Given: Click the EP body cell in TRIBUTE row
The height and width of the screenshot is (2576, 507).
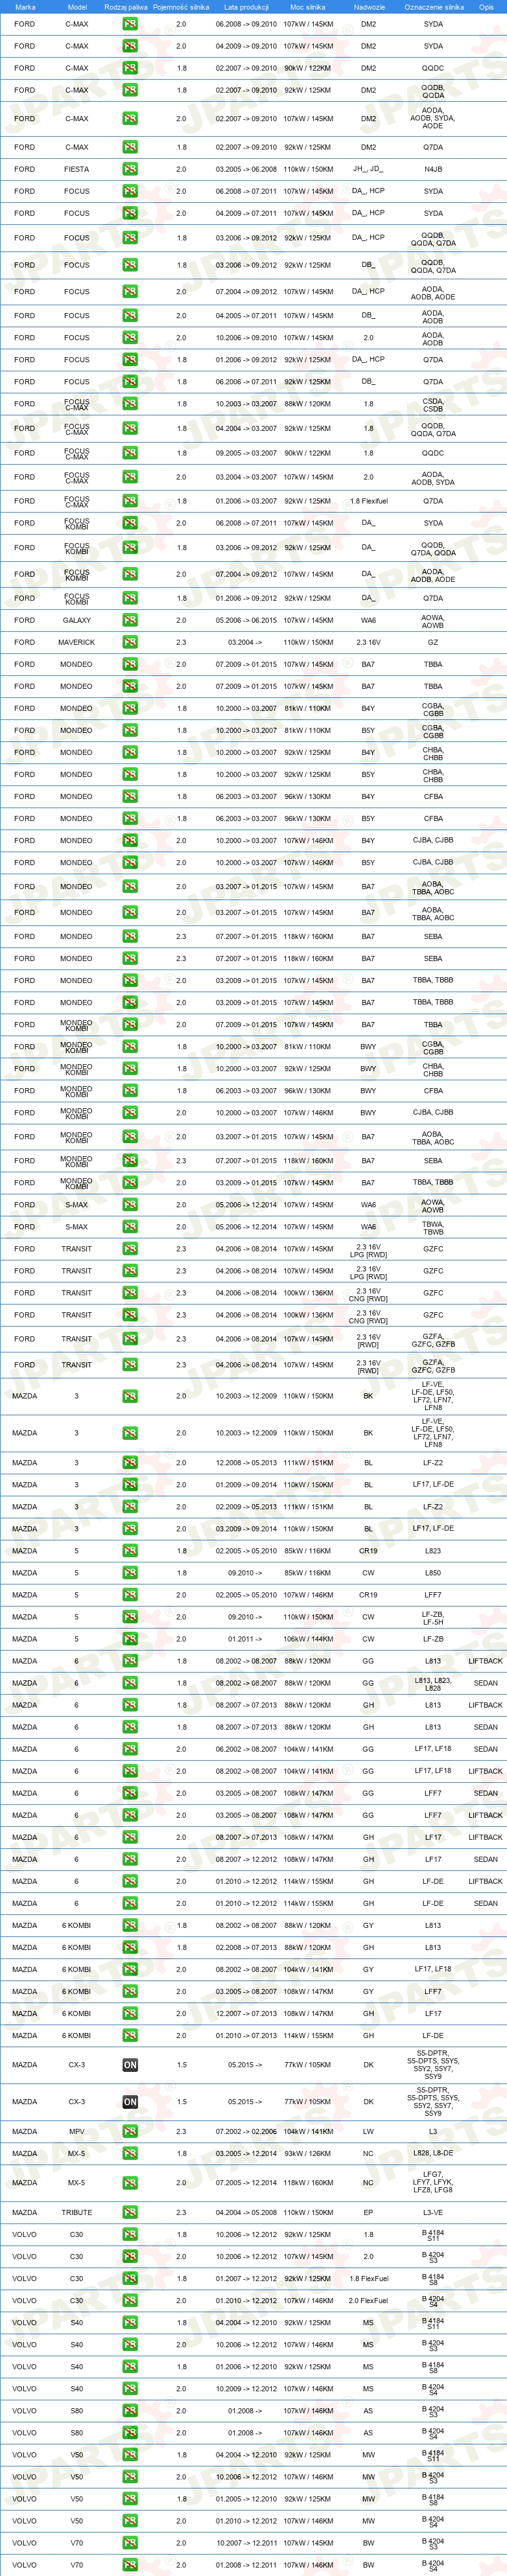Looking at the screenshot, I should point(368,2212).
